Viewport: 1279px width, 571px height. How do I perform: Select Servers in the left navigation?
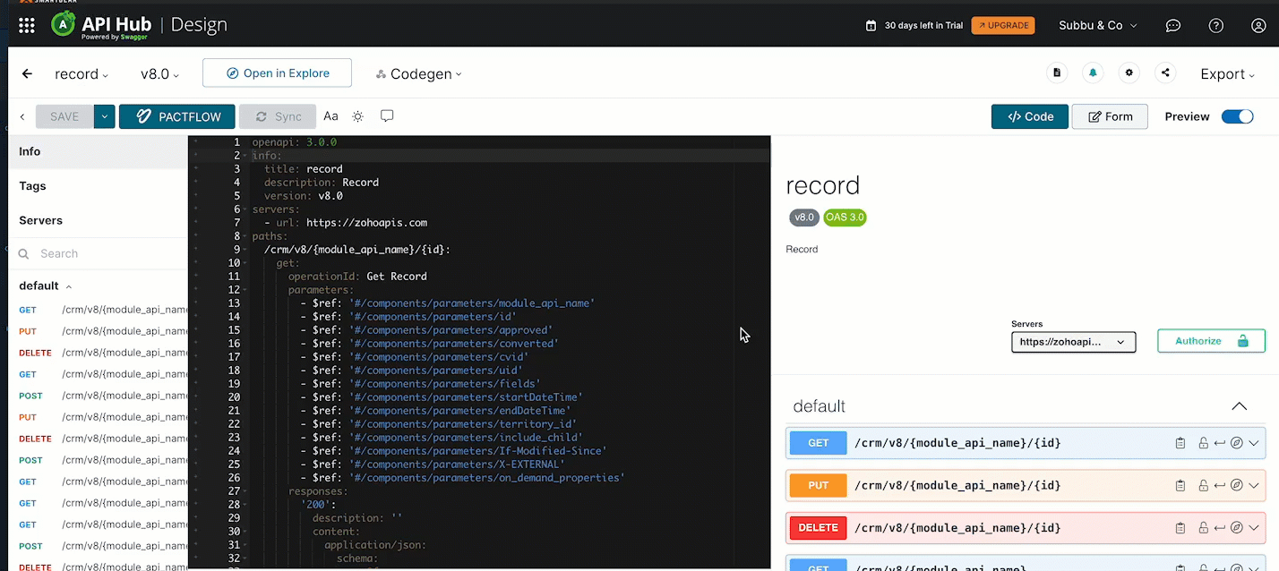(41, 220)
